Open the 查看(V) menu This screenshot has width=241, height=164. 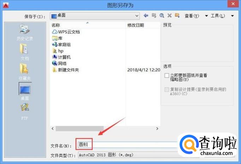point(192,16)
